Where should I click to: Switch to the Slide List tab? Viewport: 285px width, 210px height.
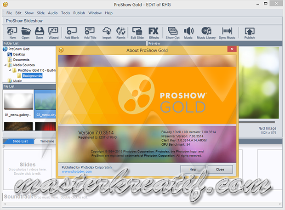point(20,141)
